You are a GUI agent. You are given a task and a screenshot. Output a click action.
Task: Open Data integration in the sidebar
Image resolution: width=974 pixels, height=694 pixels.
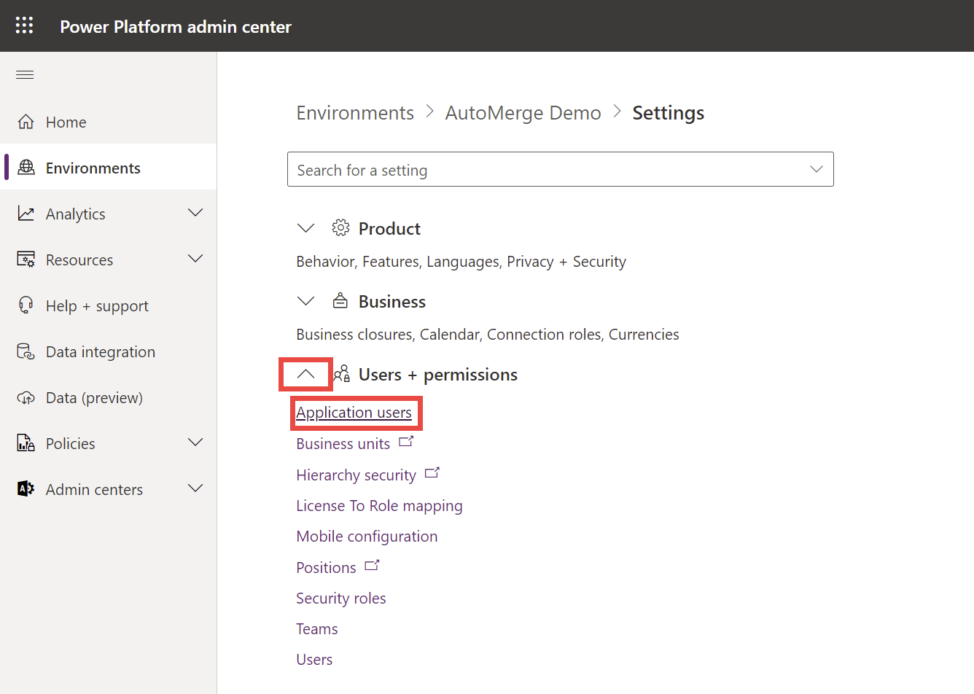[101, 352]
